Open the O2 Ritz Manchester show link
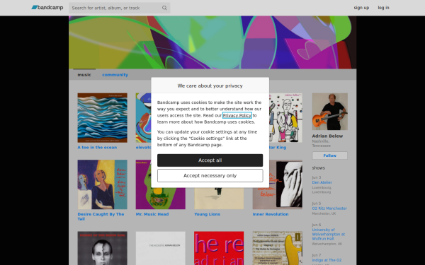Image resolution: width=425 pixels, height=265 pixels. point(329,208)
